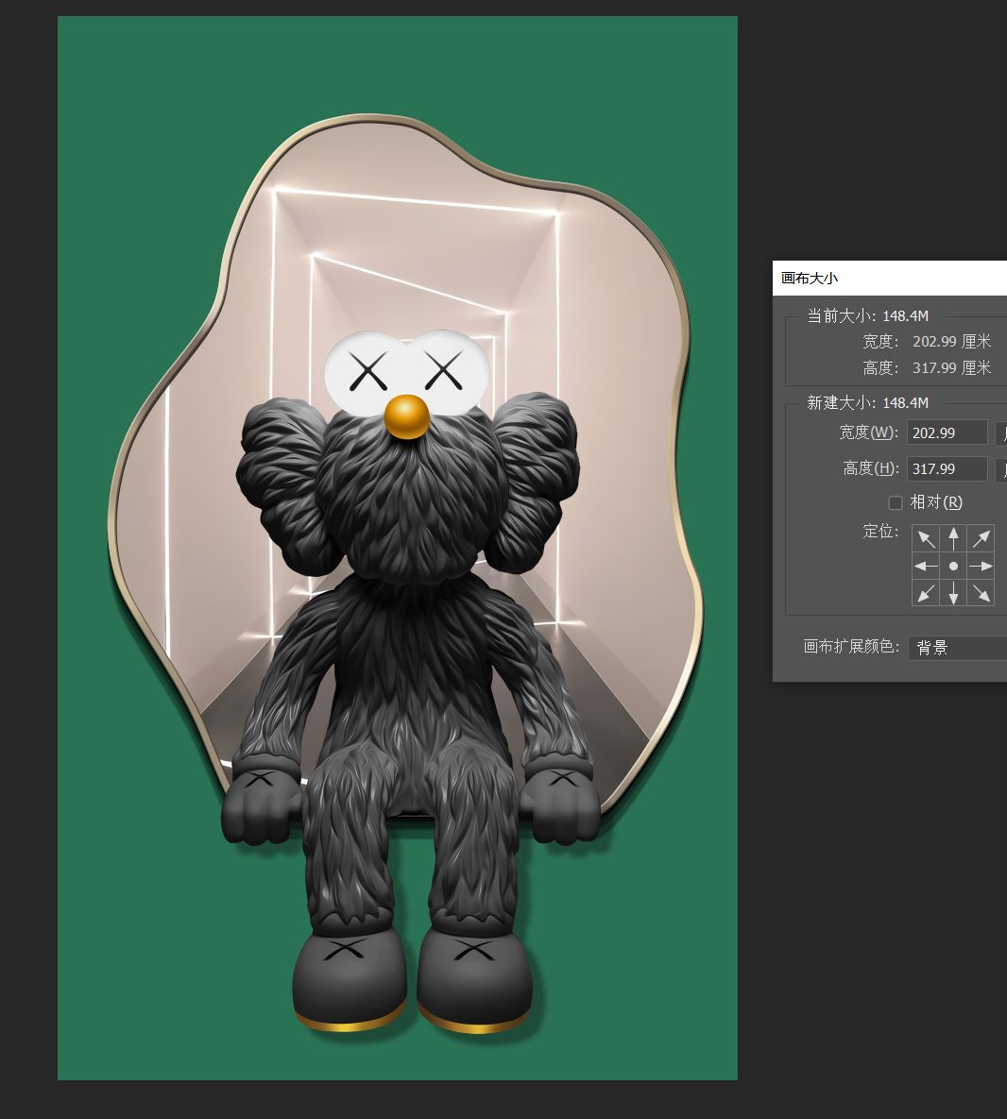Set anchor to top-left arrow

(926, 539)
